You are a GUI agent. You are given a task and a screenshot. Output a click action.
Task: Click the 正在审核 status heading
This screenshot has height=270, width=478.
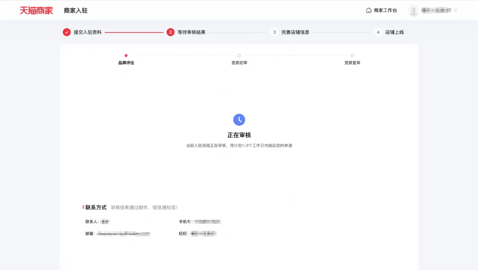click(239, 135)
